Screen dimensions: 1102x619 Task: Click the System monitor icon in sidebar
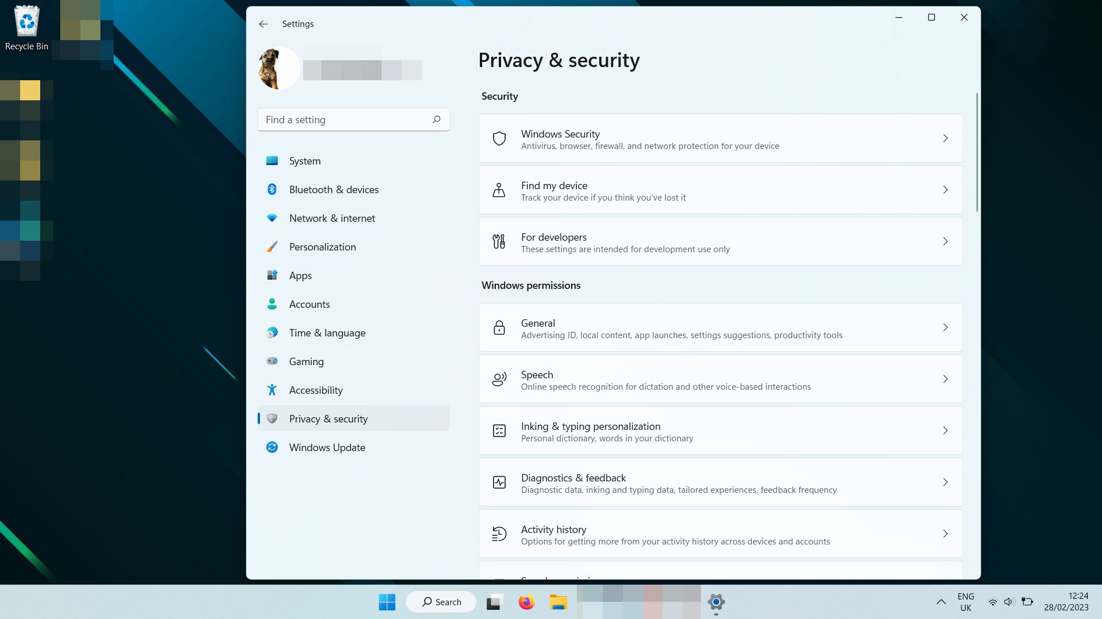tap(272, 161)
